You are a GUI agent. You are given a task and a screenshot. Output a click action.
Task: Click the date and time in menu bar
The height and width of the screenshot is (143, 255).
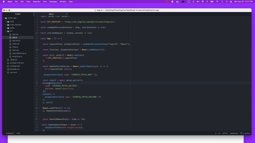pos(243,2)
